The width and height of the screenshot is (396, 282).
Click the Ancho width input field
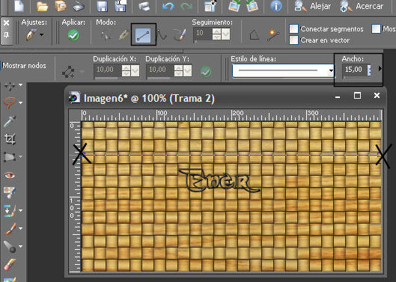pos(353,70)
